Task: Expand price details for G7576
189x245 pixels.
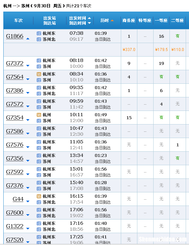Action: (x=28, y=147)
